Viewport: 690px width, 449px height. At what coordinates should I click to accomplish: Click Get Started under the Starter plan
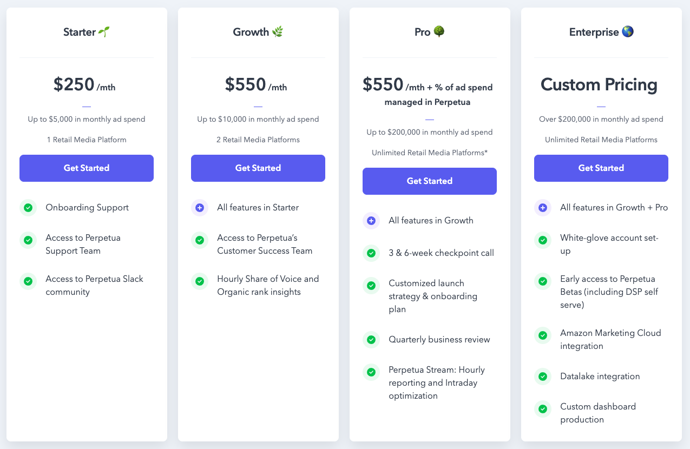point(87,168)
